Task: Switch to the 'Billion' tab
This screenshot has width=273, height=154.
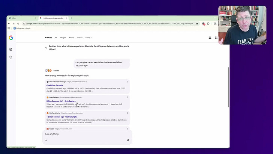Action: [22, 18]
